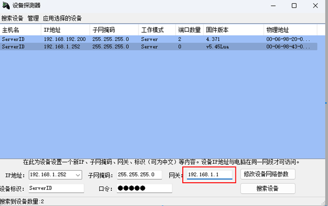The width and height of the screenshot is (328, 206).
Task: Minimize the 设备探测器 window
Action: pyautogui.click(x=273, y=6)
